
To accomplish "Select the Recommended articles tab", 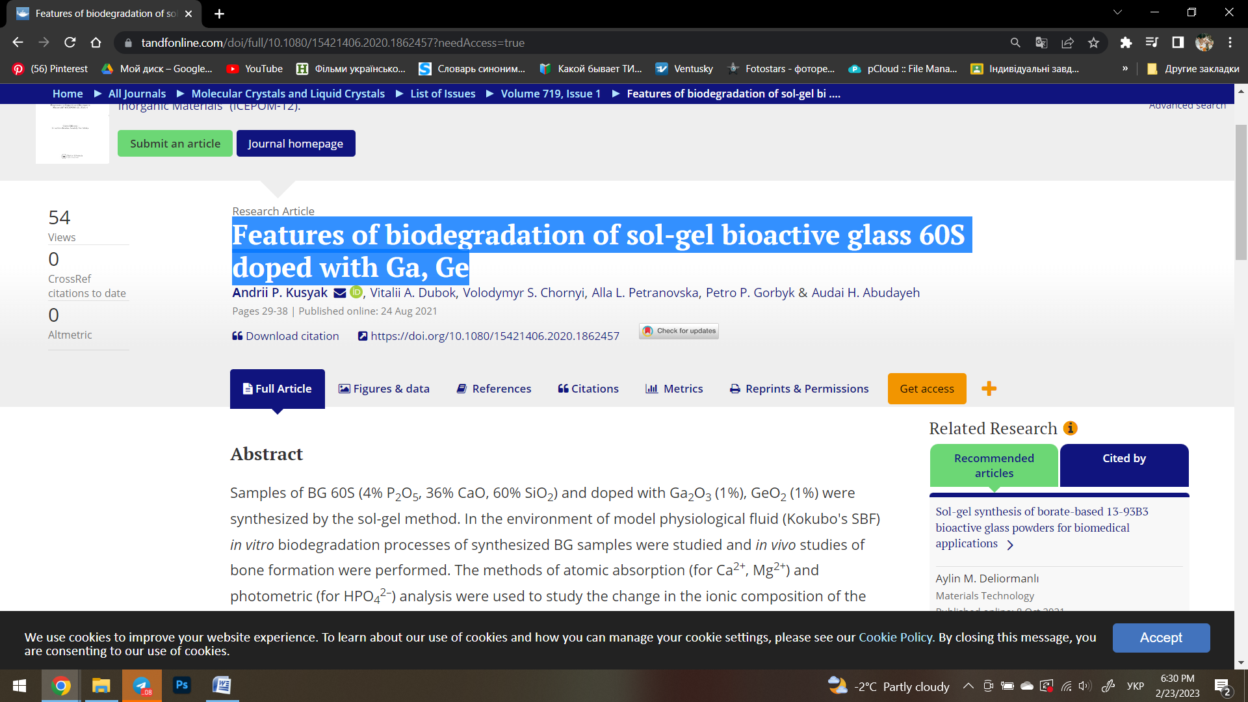I will pos(994,465).
